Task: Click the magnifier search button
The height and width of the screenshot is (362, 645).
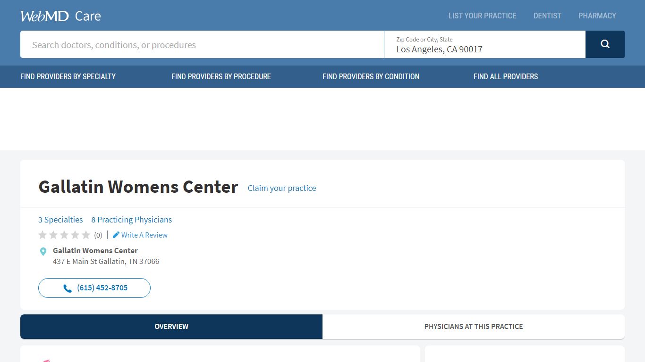Action: click(605, 44)
